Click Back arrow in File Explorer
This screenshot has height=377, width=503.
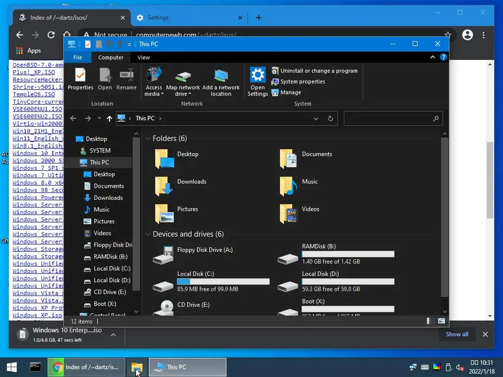pyautogui.click(x=73, y=119)
